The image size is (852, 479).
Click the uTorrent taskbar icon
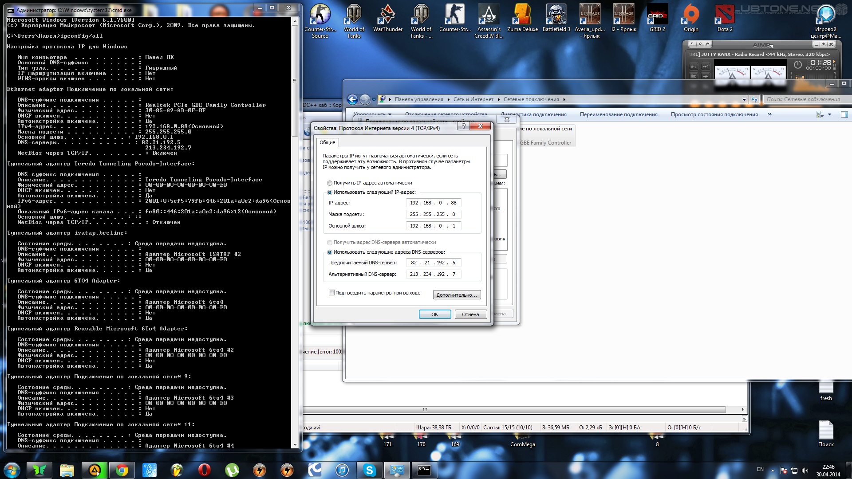pyautogui.click(x=232, y=470)
